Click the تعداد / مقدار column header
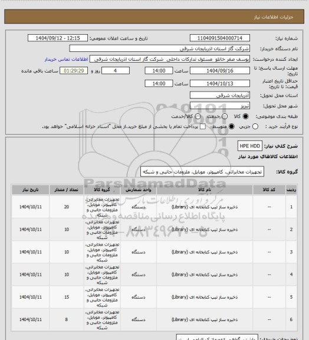Viewport: 309px width, 340px height. pyautogui.click(x=66, y=189)
